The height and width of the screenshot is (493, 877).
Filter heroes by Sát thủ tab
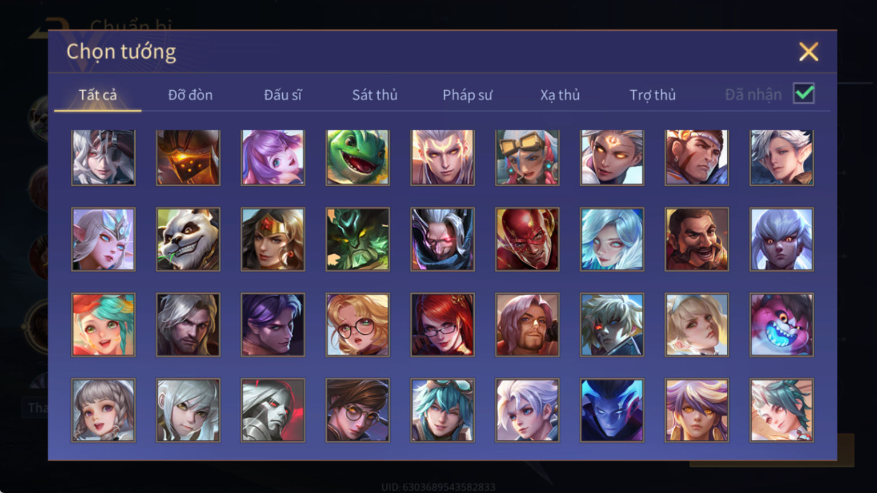(x=375, y=95)
